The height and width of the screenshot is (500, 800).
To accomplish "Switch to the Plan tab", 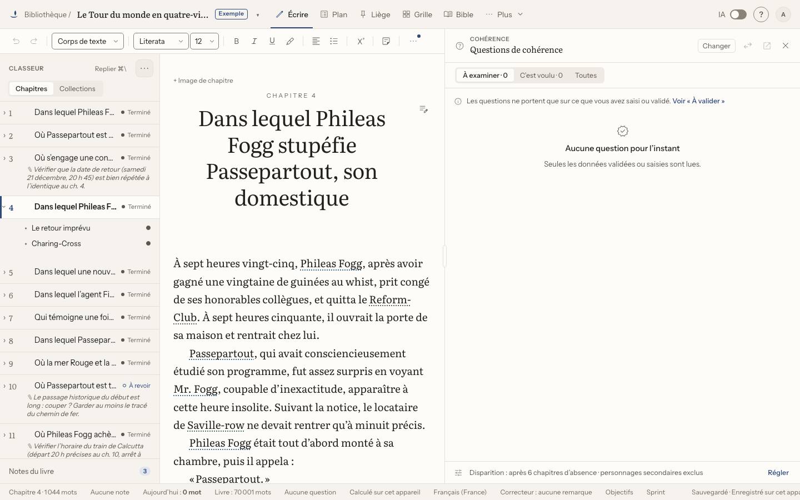I will (x=334, y=14).
